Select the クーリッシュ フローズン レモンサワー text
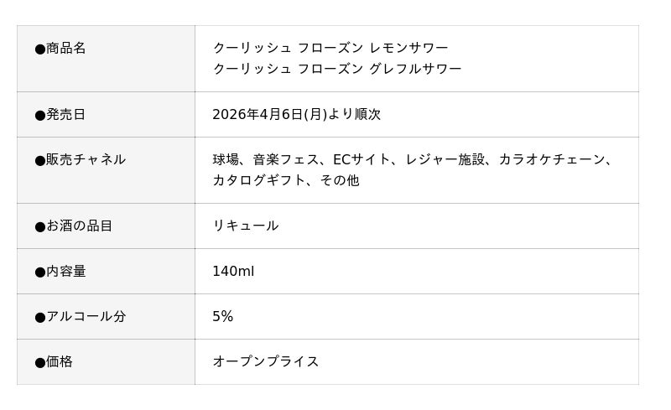The image size is (671, 410). coord(330,49)
